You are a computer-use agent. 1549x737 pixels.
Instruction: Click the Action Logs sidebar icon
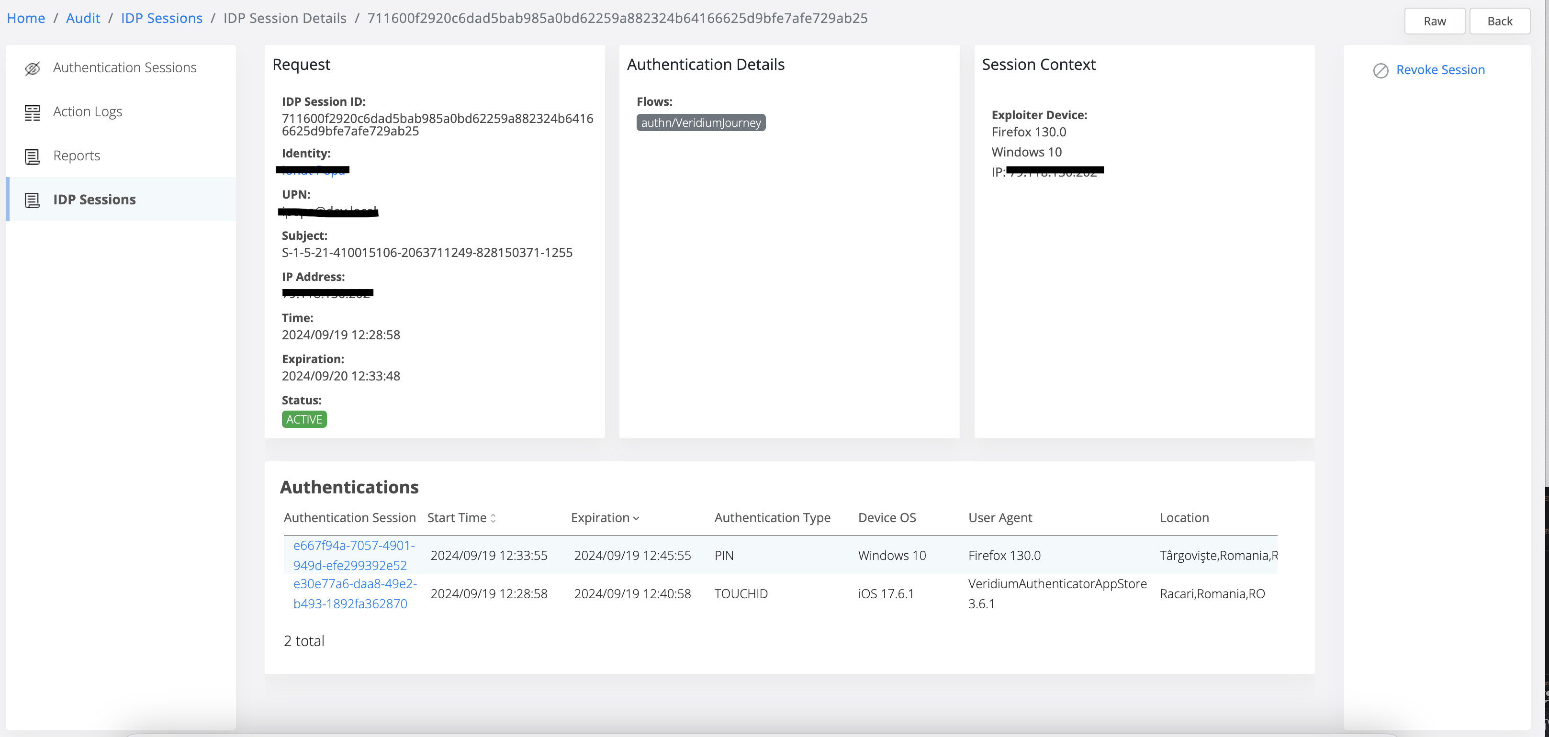[x=33, y=112]
